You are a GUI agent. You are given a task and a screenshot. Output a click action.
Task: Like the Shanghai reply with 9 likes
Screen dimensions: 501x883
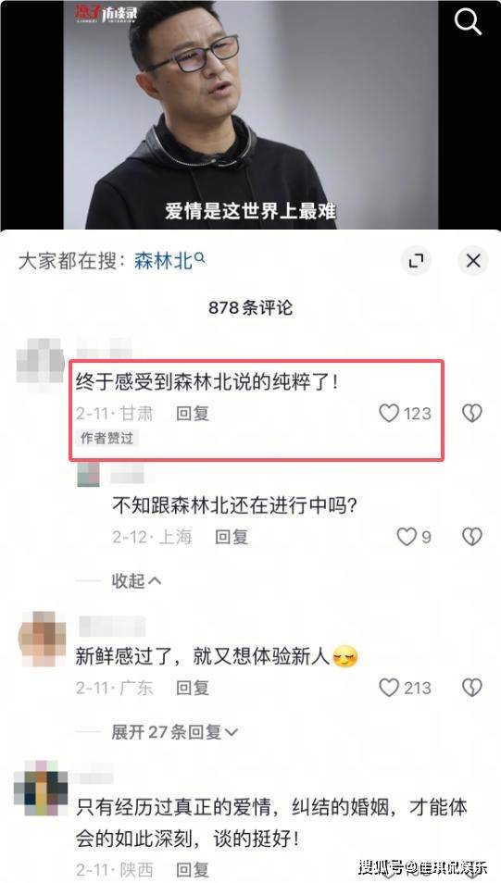pos(414,537)
